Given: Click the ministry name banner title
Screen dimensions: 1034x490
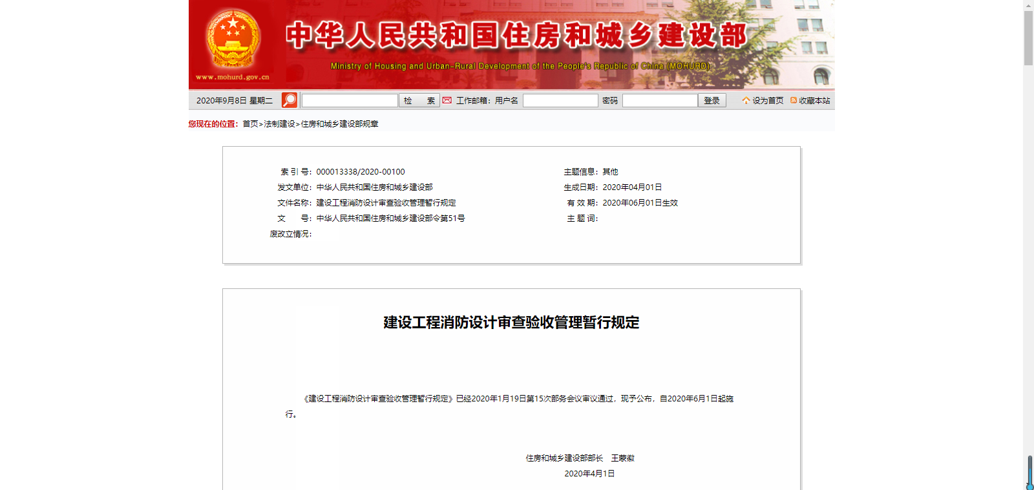Looking at the screenshot, I should tap(517, 36).
